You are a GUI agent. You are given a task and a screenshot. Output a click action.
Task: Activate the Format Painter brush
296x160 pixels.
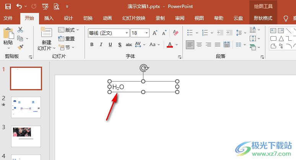(20, 47)
